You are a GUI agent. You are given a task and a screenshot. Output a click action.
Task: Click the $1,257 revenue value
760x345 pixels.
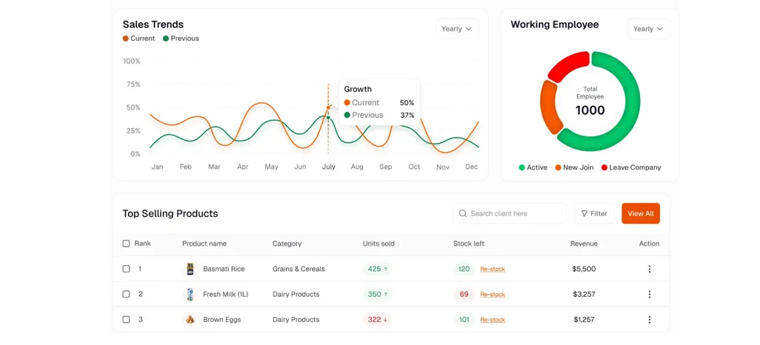(584, 319)
